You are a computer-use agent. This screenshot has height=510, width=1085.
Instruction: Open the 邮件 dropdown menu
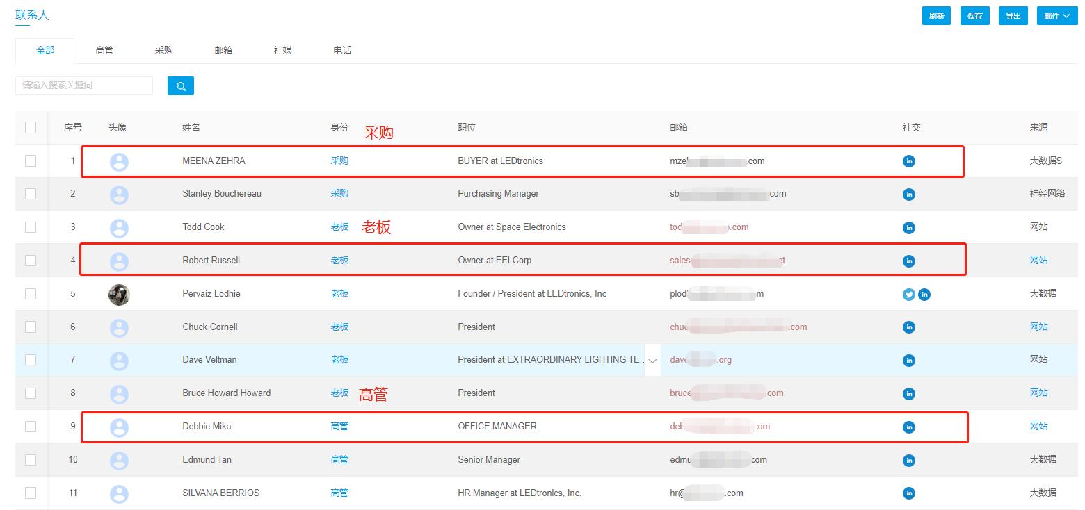tap(1056, 15)
